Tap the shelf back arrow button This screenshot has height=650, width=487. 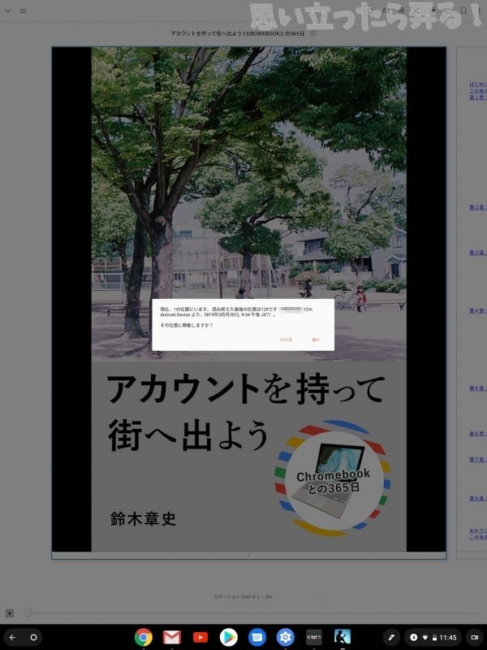12,638
